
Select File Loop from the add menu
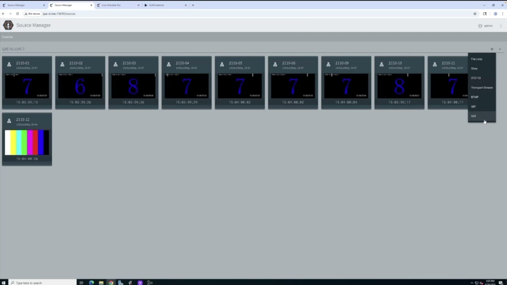(482, 59)
